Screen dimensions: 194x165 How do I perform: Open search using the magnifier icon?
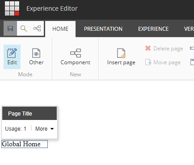click(24, 29)
